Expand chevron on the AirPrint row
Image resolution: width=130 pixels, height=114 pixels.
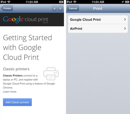[125, 28]
